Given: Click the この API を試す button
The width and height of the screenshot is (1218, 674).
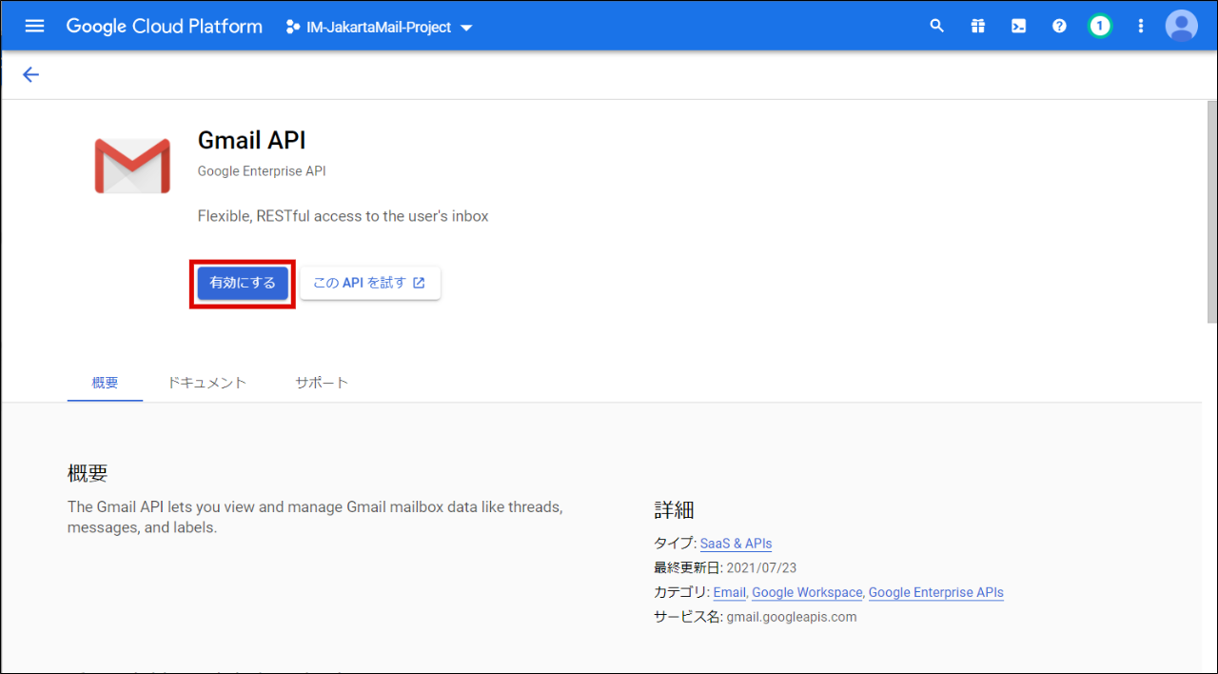Looking at the screenshot, I should [x=369, y=283].
